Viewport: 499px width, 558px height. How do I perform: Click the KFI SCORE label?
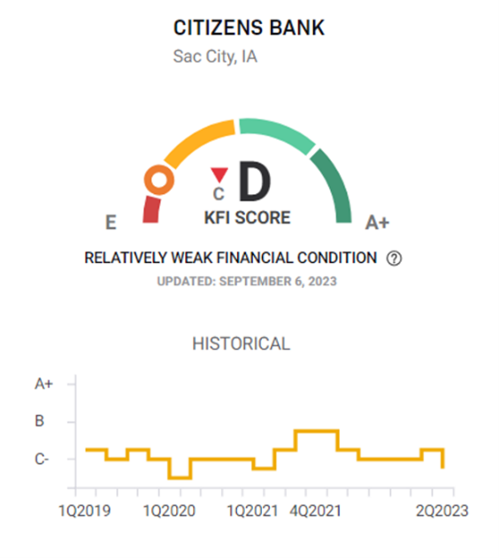pyautogui.click(x=248, y=218)
